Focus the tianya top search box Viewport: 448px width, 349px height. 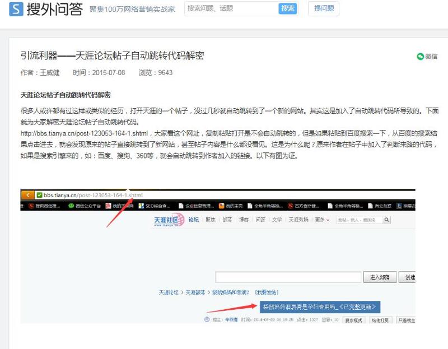(x=359, y=220)
